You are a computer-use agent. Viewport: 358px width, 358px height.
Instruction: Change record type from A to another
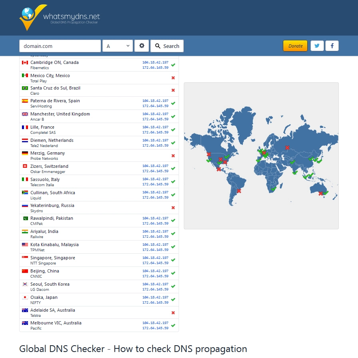point(117,46)
